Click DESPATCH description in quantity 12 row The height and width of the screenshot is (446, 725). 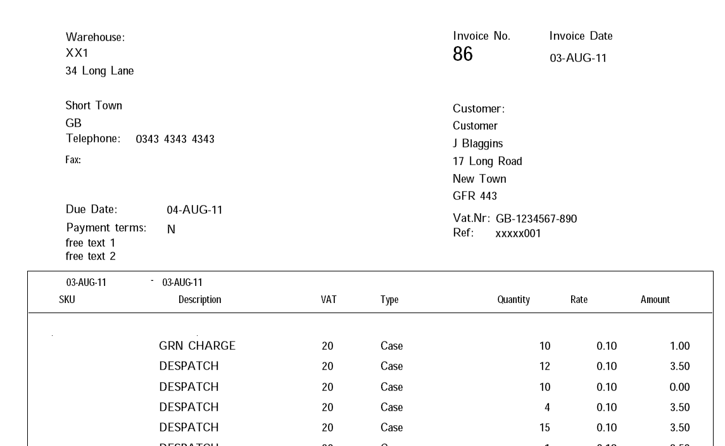click(189, 366)
